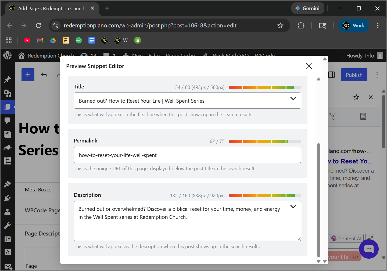Open Tools wrench in admin sidebar

pos(8,225)
